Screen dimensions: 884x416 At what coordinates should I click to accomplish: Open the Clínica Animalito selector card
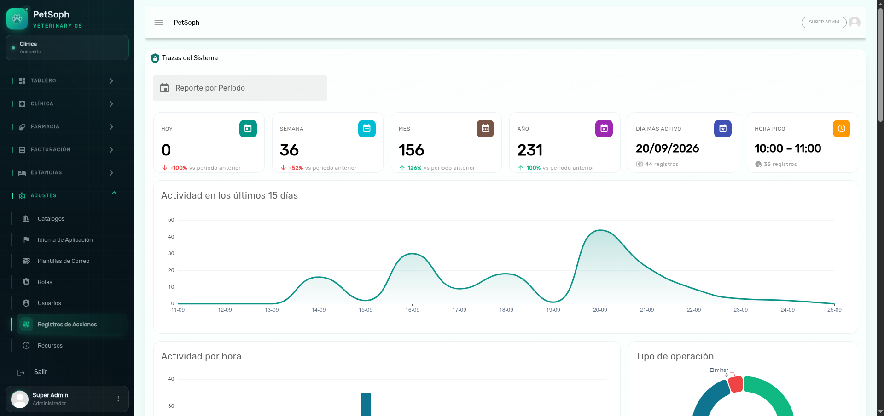67,47
